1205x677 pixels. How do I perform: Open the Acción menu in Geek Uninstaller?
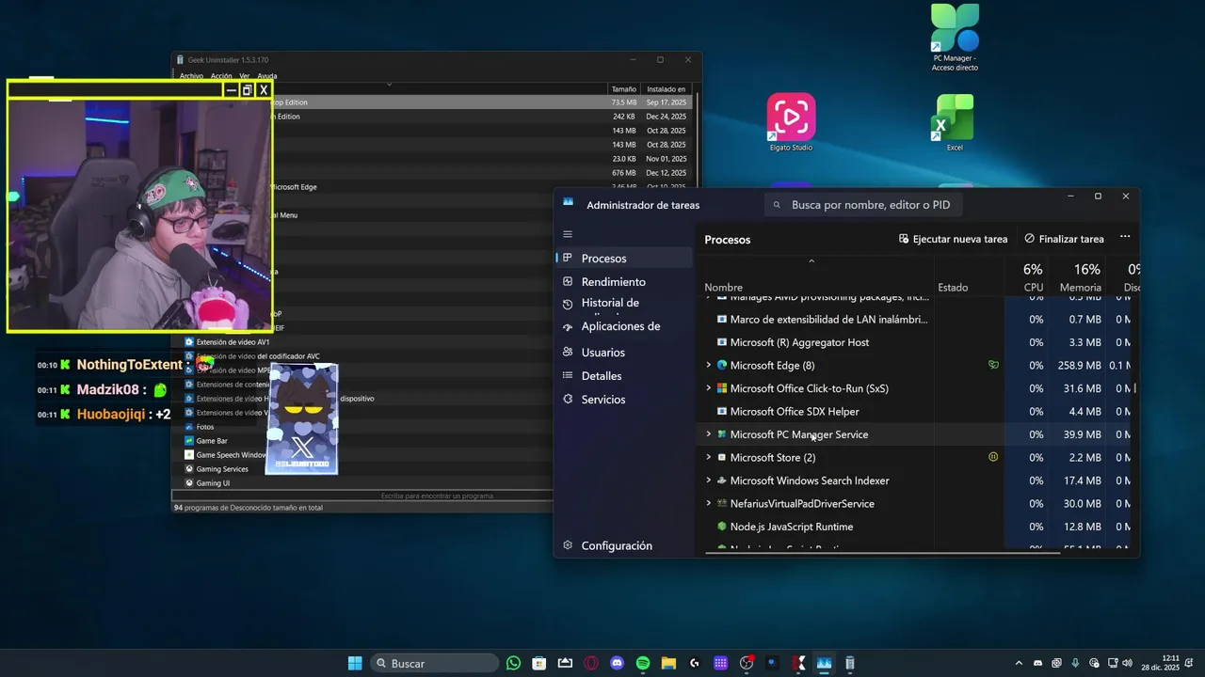221,76
